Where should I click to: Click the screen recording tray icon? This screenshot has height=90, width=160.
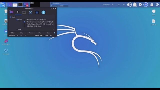tap(118, 4)
